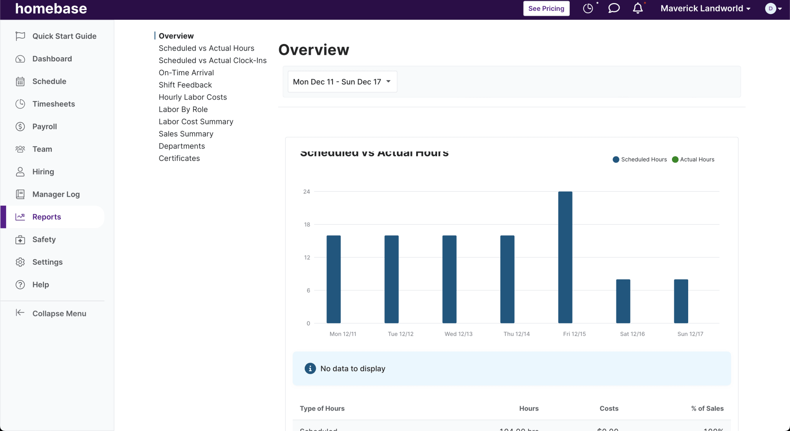
Task: Click the Manager Log document icon
Action: tap(20, 194)
